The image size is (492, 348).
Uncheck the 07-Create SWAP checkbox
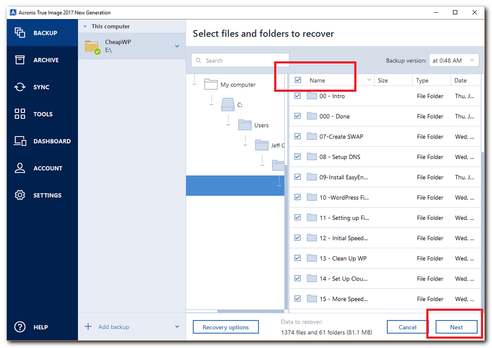coord(298,136)
